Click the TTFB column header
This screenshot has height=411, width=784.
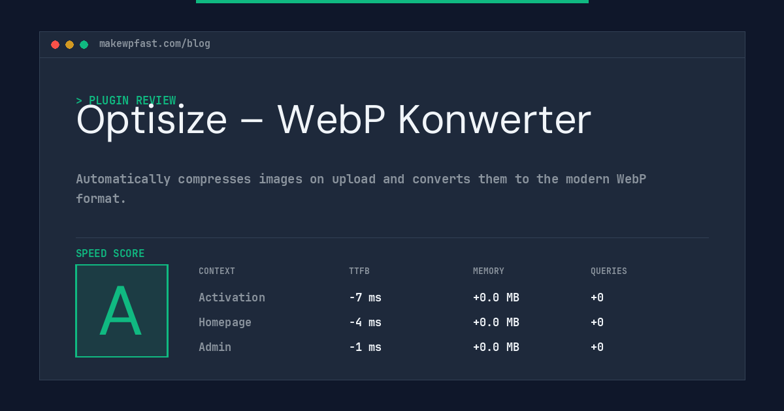coord(359,271)
